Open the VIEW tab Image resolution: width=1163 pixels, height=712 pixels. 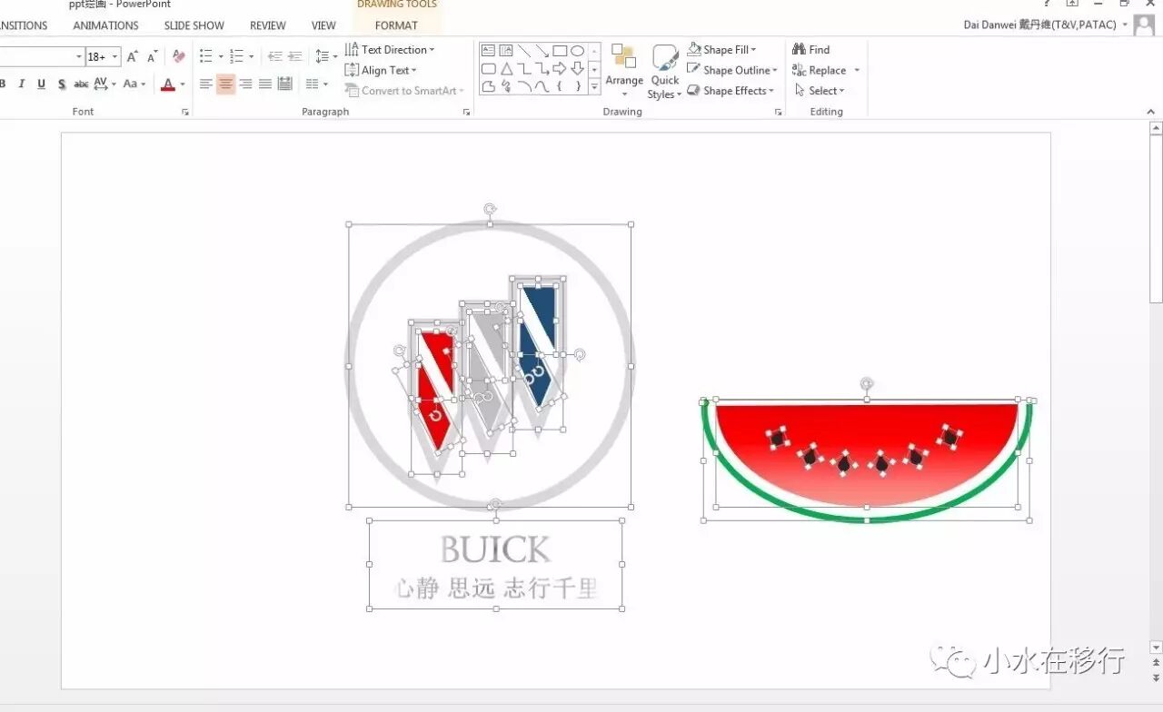pos(324,25)
